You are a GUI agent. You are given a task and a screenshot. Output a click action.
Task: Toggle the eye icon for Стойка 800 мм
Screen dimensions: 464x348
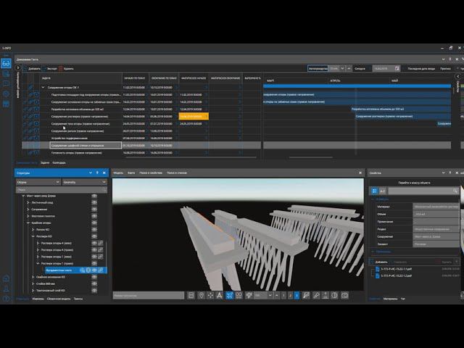point(94,283)
